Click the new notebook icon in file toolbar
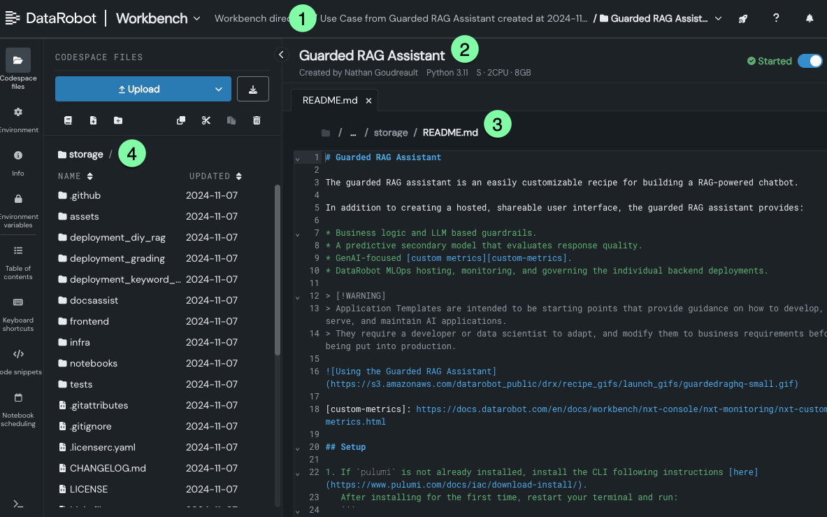 click(68, 120)
